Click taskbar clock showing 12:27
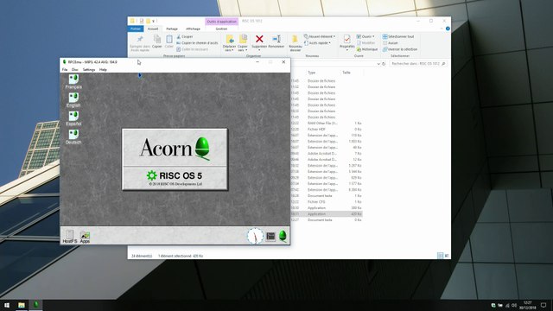Viewport: 553px width, 311px height. tap(528, 305)
